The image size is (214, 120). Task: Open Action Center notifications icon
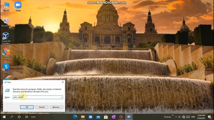(x=210, y=117)
